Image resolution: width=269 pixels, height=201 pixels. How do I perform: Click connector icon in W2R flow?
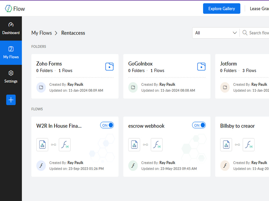pyautogui.click(x=54, y=145)
